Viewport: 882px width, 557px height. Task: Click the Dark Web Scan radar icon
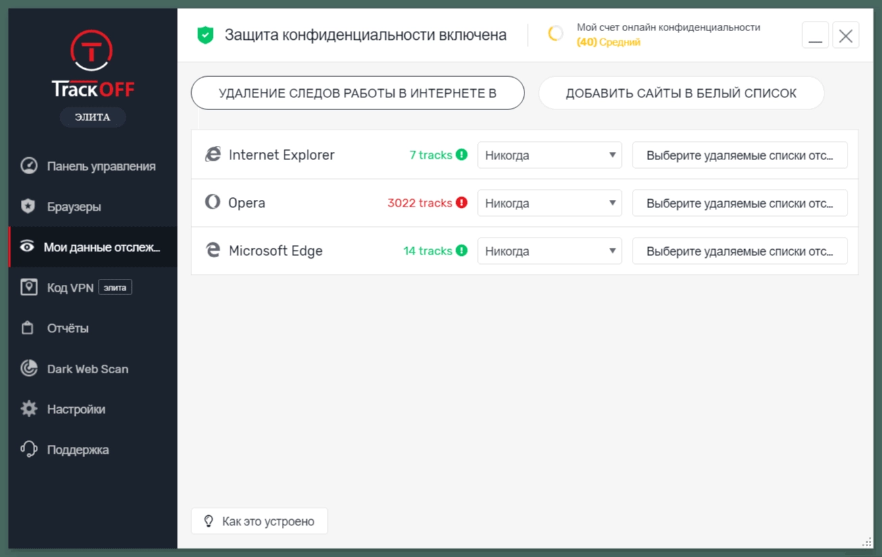click(x=28, y=368)
